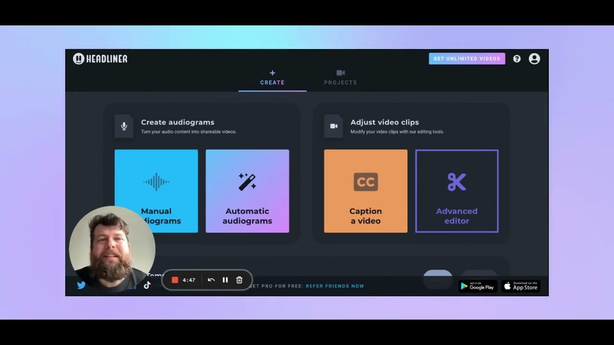Click the webcam presenter bubble

(112, 248)
